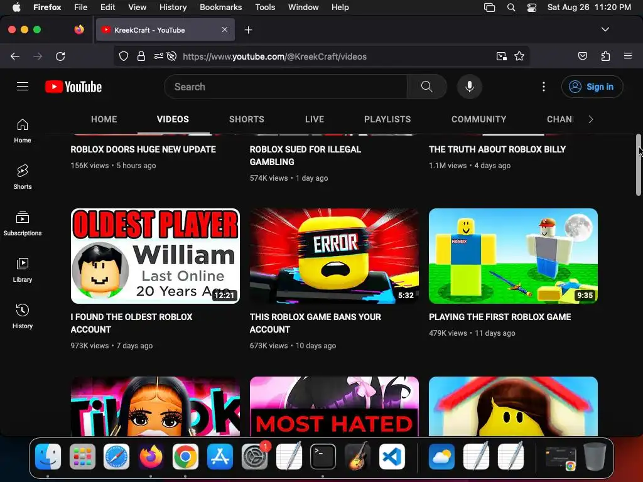Open video THE TRUTH ABOUT ROBLOX BILLY

pyautogui.click(x=497, y=149)
